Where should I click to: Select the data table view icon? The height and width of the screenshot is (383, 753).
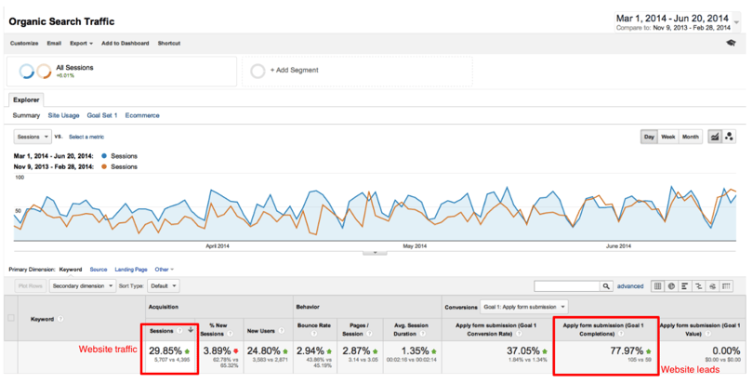click(x=657, y=286)
